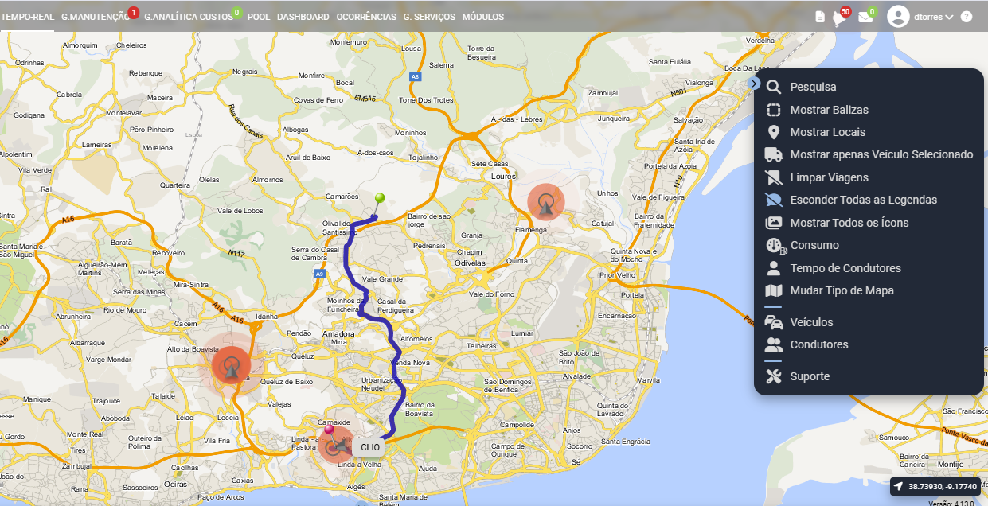Click the Carnaxide map label
This screenshot has height=506, width=988.
(x=334, y=422)
